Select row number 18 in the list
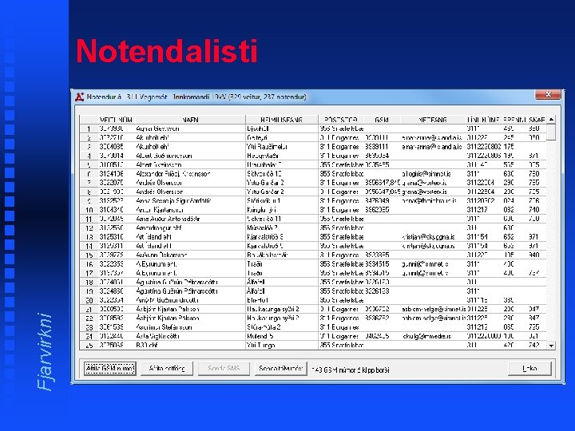This screenshot has height=431, width=575. (89, 283)
